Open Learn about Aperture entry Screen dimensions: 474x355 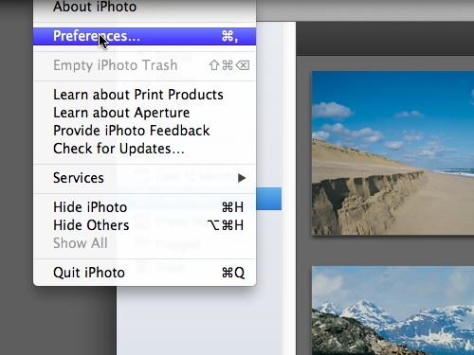point(144,113)
